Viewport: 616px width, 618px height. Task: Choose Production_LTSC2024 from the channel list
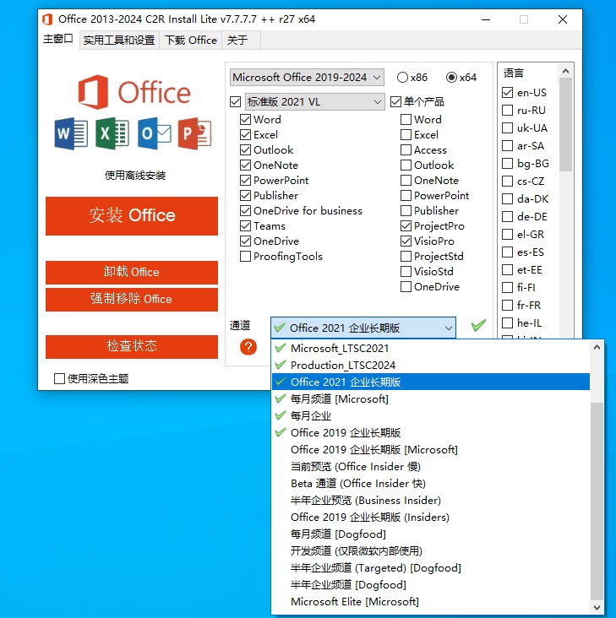pos(431,366)
